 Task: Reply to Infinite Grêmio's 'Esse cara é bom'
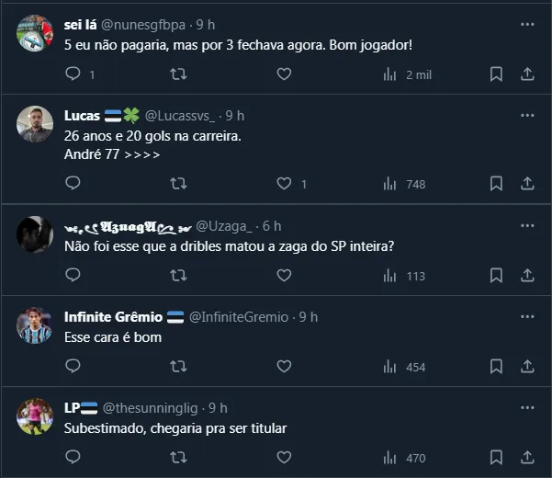[73, 366]
